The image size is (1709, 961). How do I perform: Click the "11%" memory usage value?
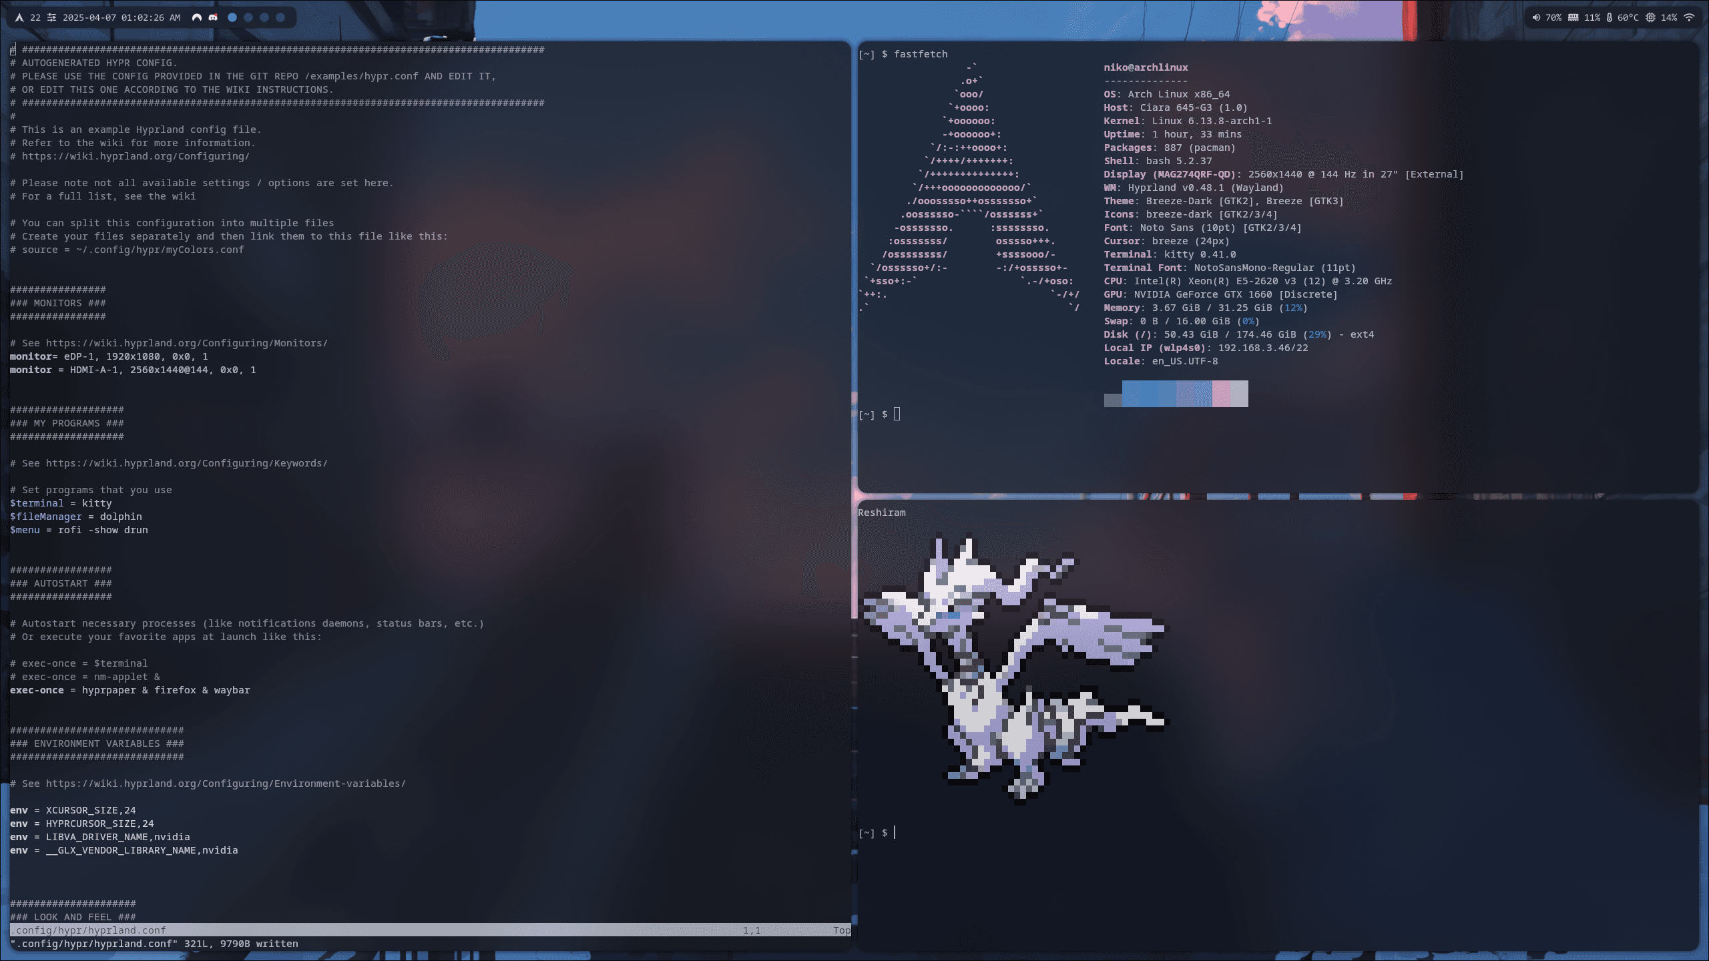1592,18
